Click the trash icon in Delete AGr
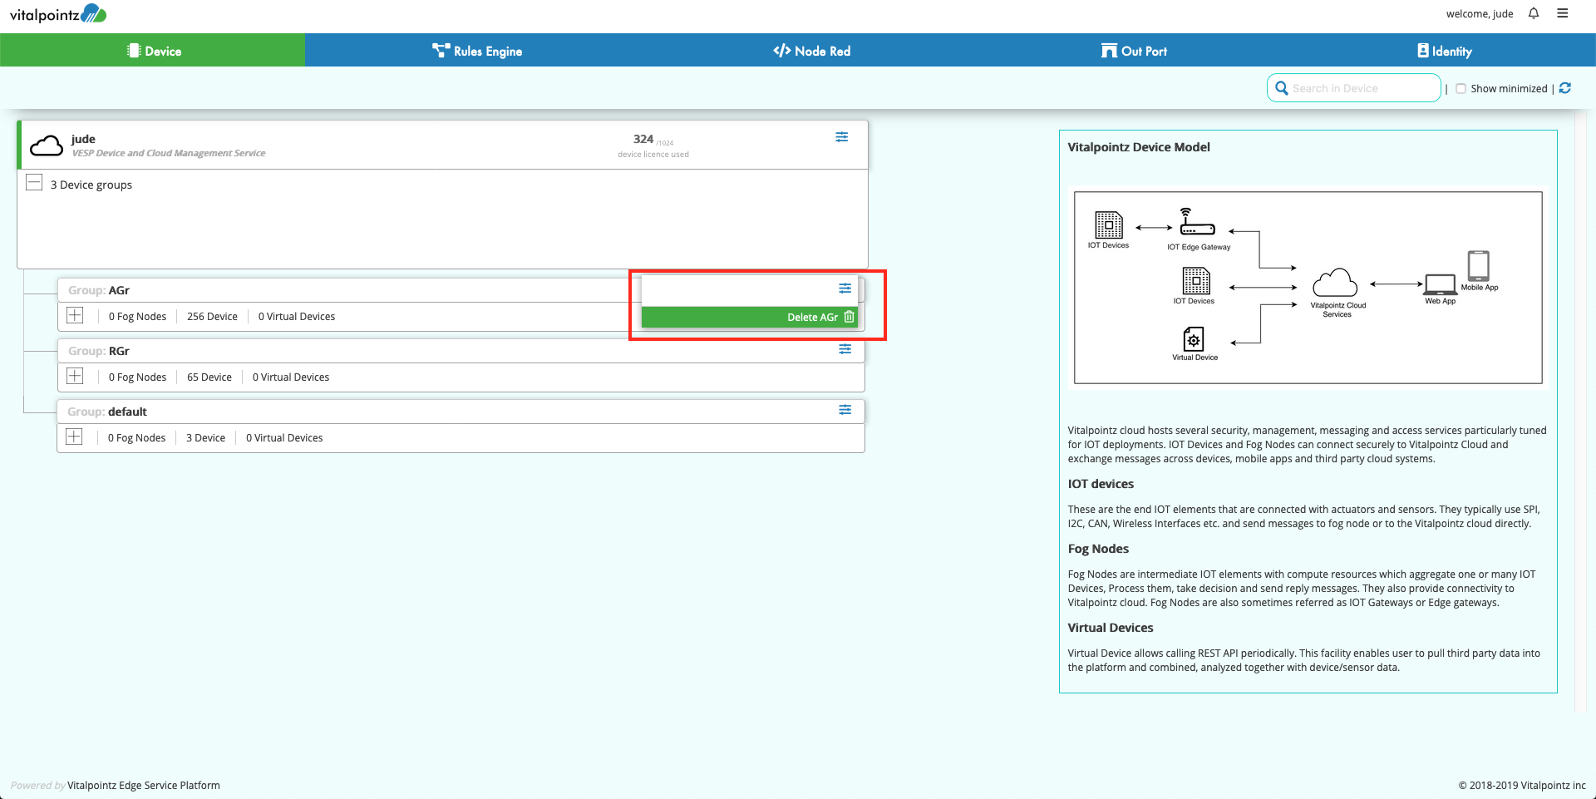The height and width of the screenshot is (799, 1596). coord(849,317)
